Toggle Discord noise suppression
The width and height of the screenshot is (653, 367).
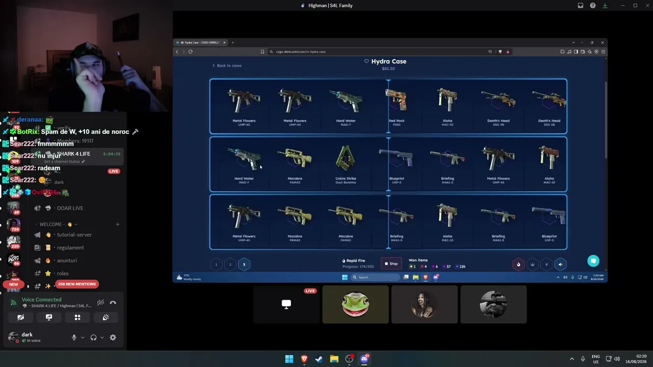tap(101, 303)
